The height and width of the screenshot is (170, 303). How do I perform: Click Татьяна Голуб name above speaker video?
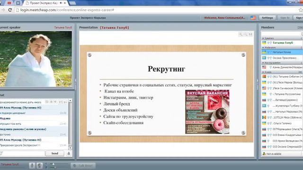(x=63, y=27)
